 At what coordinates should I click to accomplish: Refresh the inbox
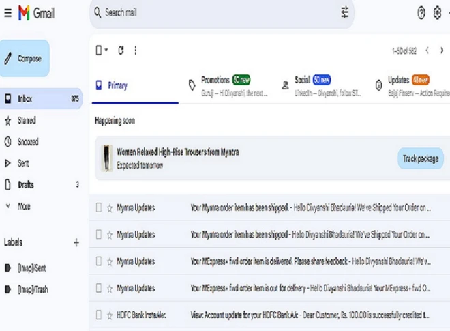click(x=121, y=51)
